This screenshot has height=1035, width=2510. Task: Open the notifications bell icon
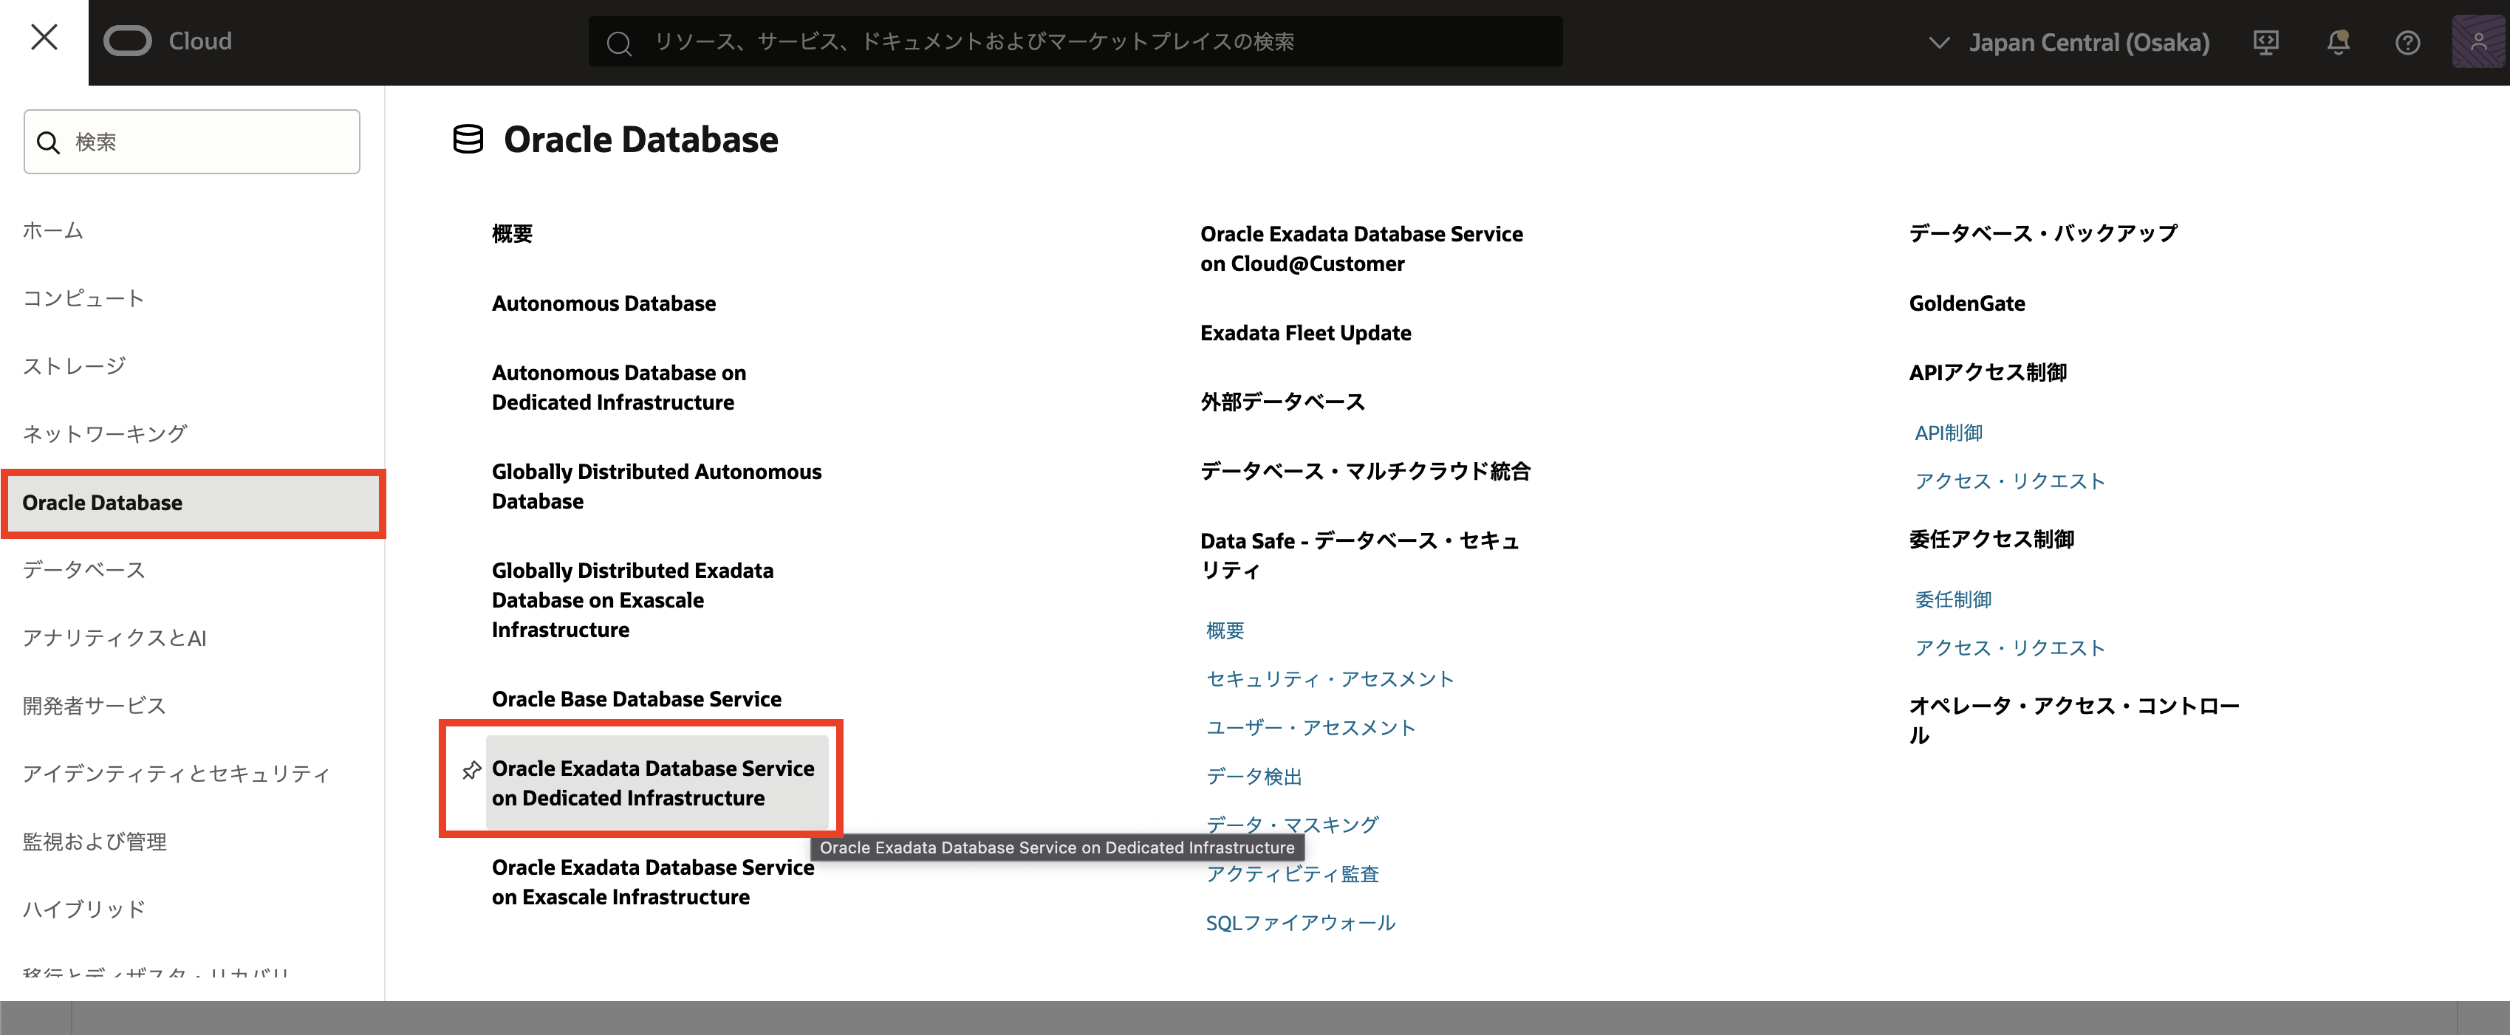(2338, 42)
